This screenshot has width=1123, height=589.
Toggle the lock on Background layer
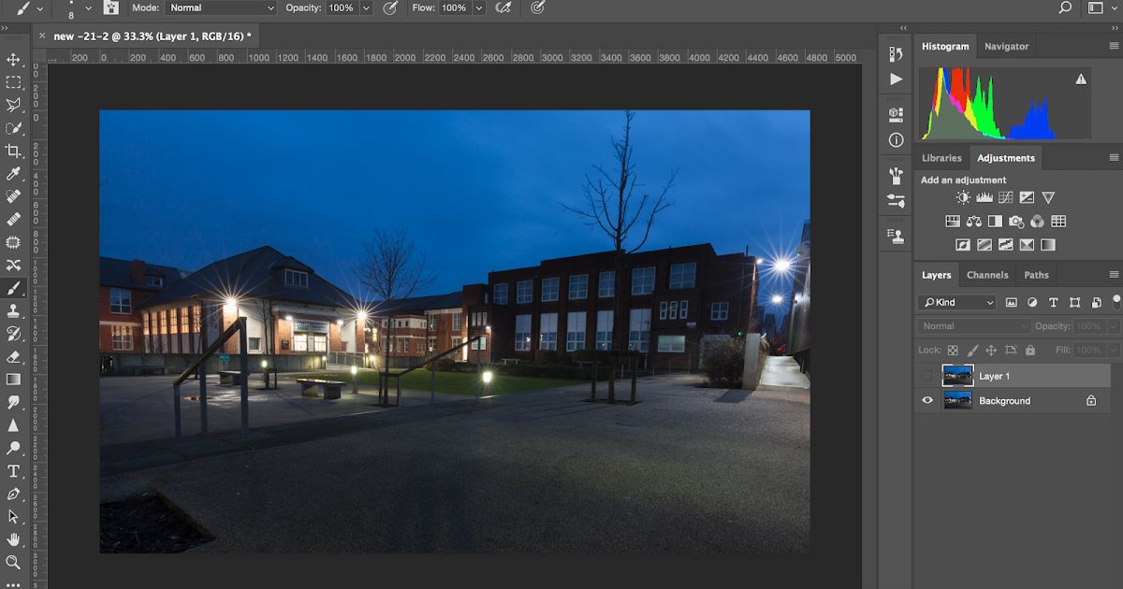(x=1091, y=400)
